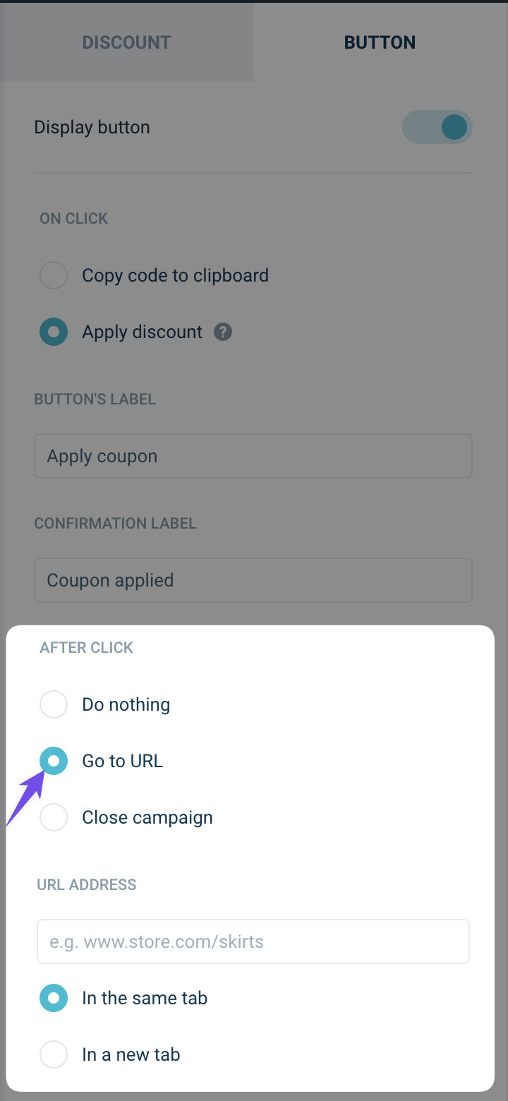Click the CONFIRMATION LABEL field caption
Viewport: 508px width, 1101px height.
116,523
